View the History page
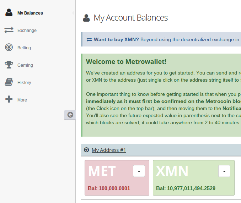Image resolution: width=241 pixels, height=203 pixels. [24, 83]
